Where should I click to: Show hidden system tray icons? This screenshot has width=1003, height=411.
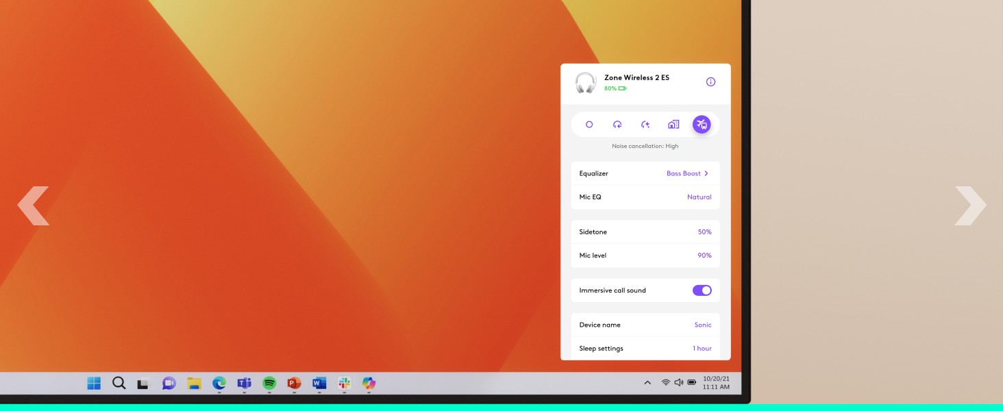click(x=647, y=383)
